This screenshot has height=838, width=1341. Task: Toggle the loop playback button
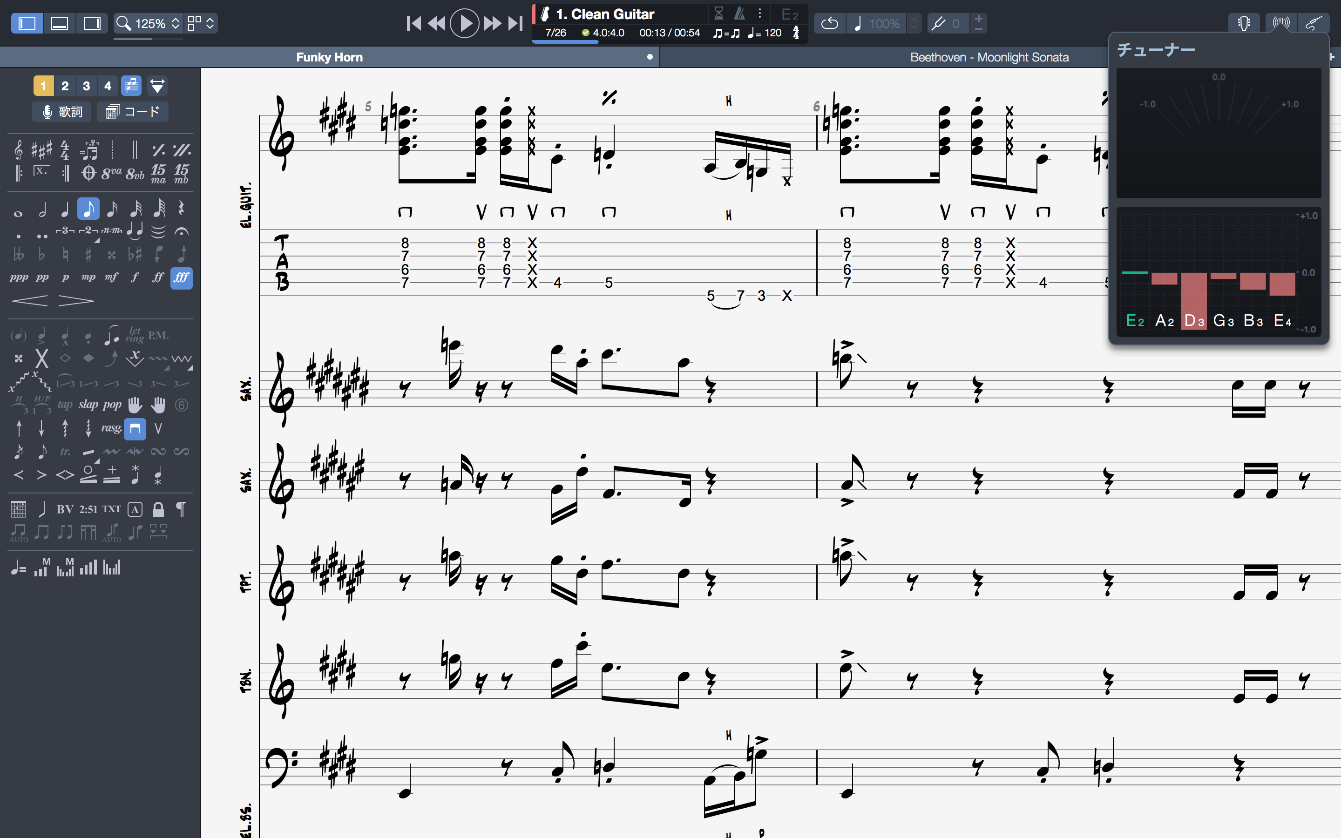[829, 23]
